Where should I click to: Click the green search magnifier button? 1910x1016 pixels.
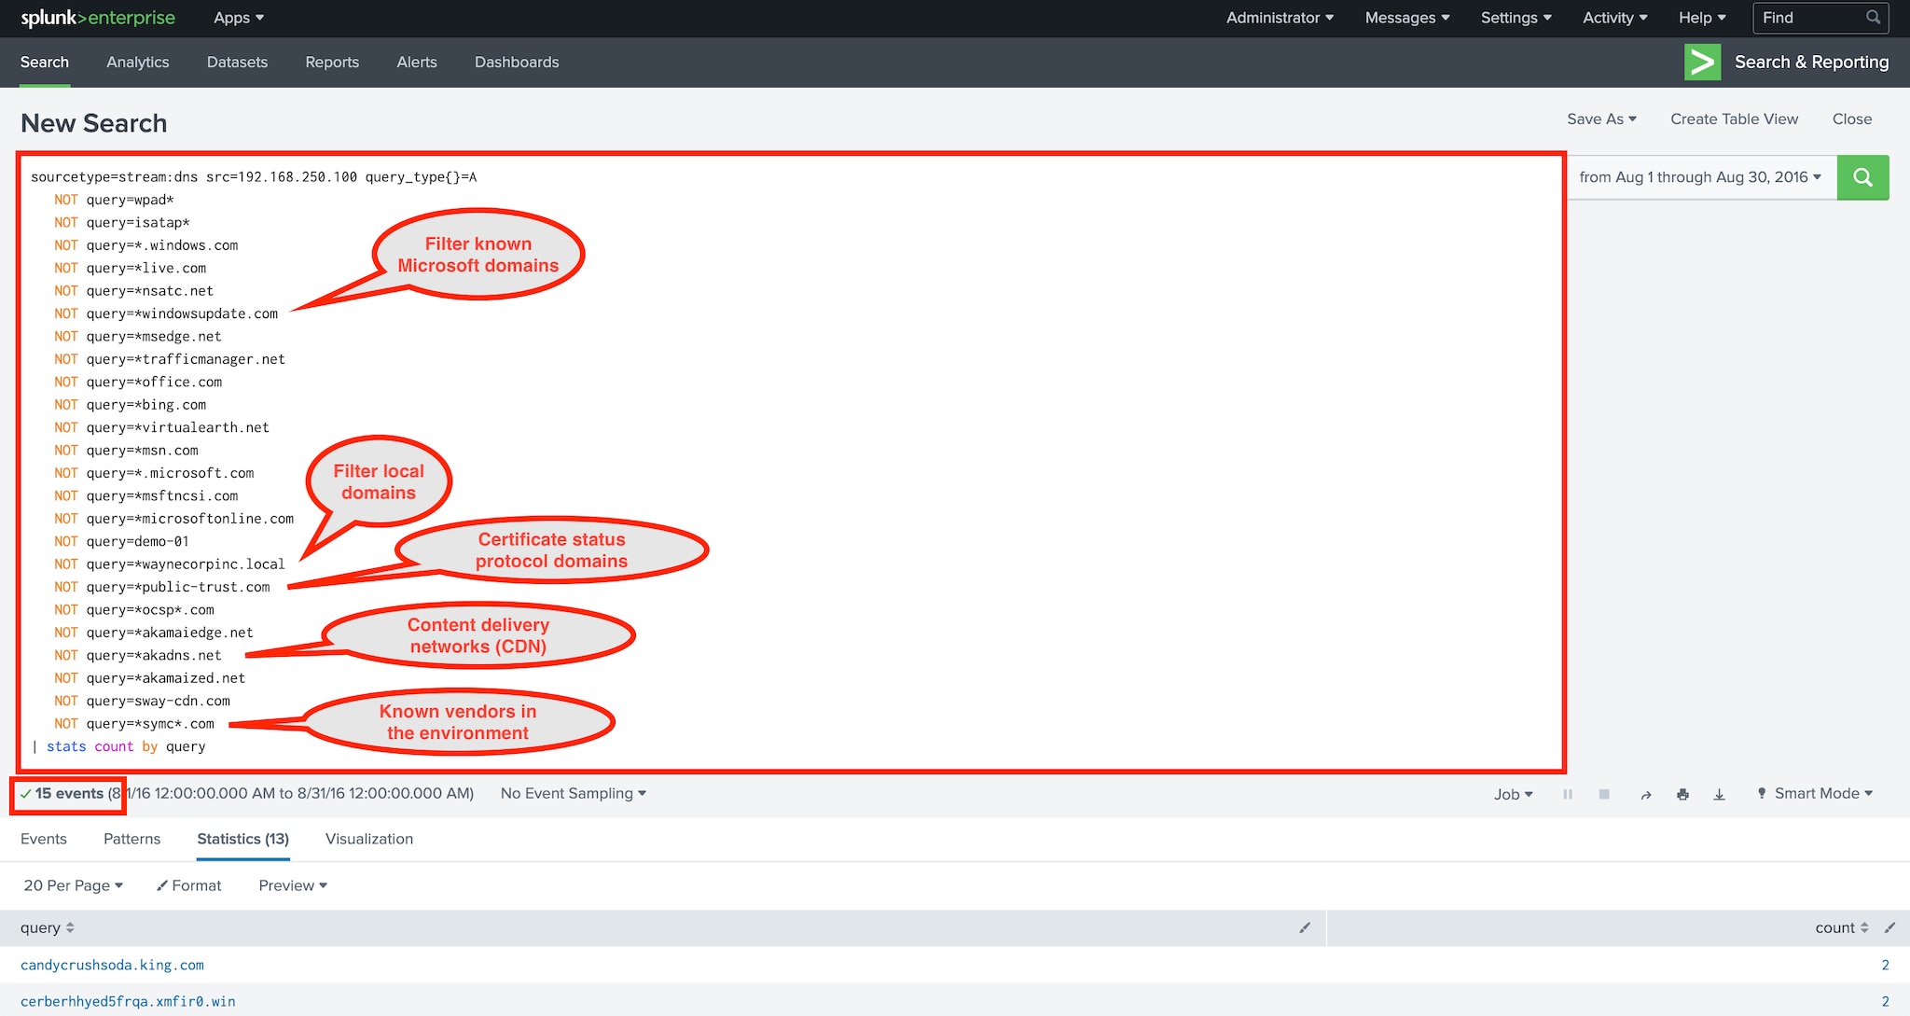point(1862,177)
